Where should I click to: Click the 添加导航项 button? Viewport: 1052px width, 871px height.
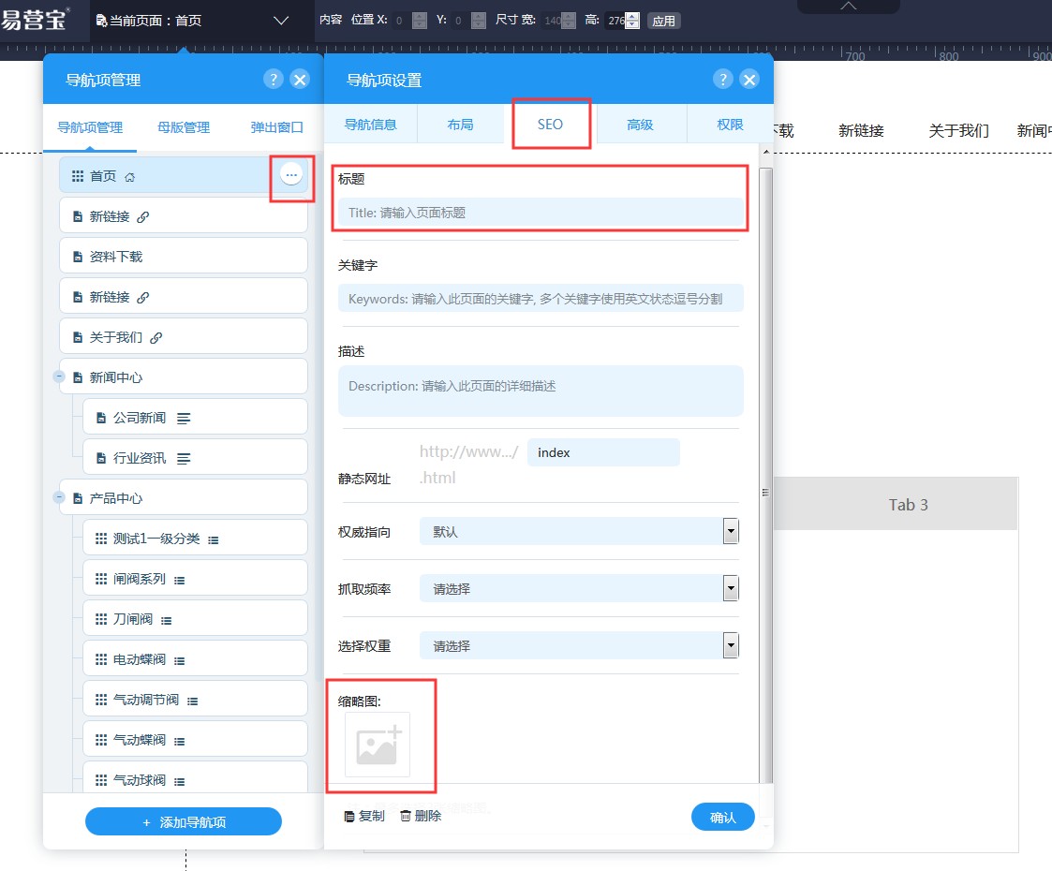(184, 821)
